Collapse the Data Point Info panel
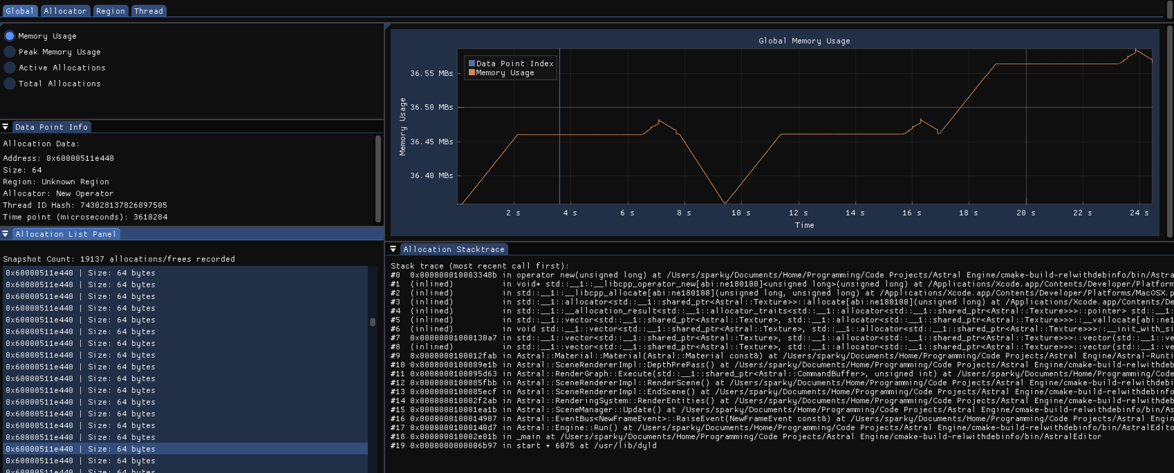 [x=5, y=127]
